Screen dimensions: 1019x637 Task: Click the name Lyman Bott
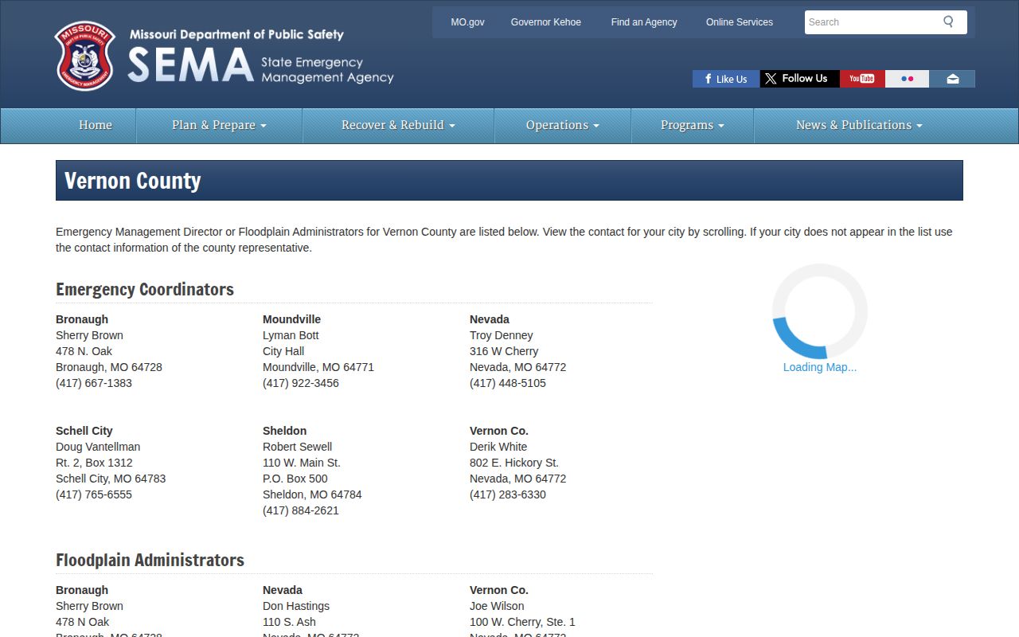(291, 335)
